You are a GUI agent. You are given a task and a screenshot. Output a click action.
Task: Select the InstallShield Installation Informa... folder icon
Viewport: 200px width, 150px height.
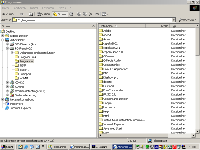pos(101,120)
